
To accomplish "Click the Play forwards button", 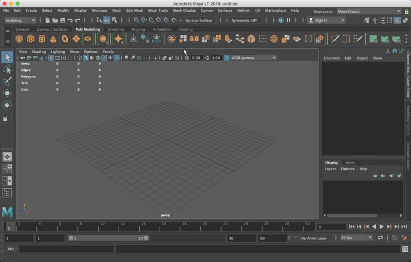I will point(382,227).
